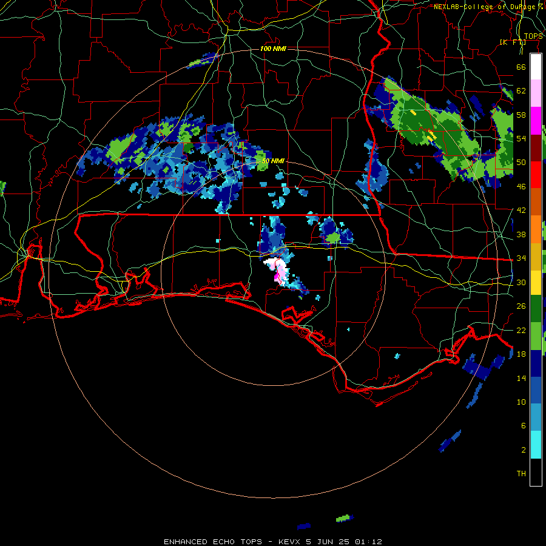Screen dimensions: 546x546
Task: Click the '30' legend value
Action: coord(521,282)
